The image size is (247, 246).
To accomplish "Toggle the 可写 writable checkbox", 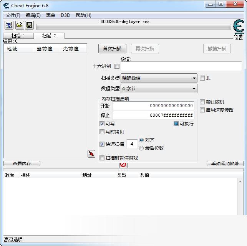I will pyautogui.click(x=102, y=124).
